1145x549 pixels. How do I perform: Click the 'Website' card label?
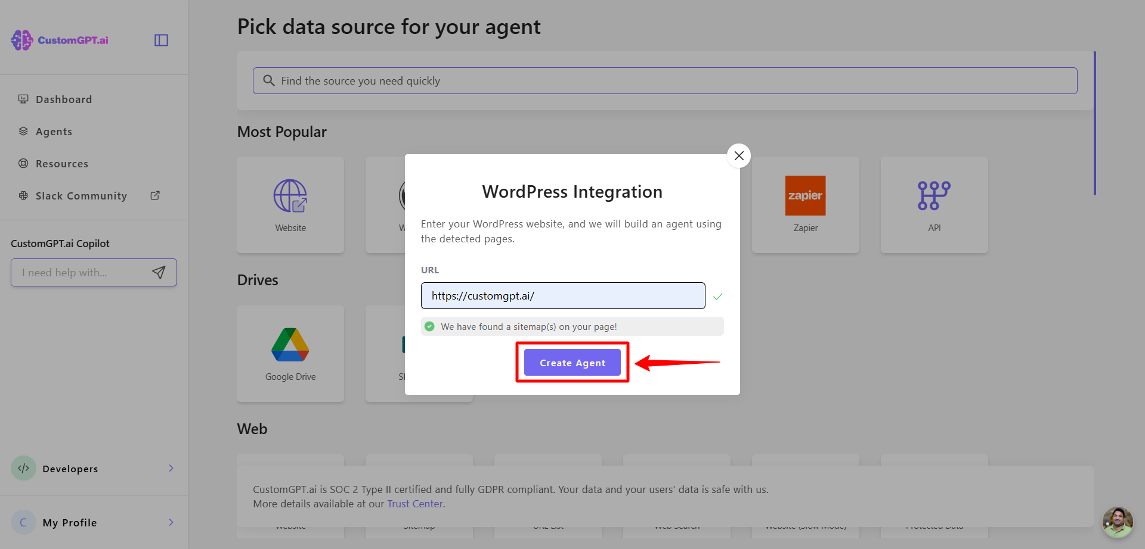click(x=290, y=228)
